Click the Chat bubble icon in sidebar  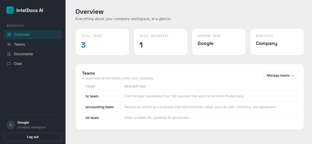click(9, 64)
